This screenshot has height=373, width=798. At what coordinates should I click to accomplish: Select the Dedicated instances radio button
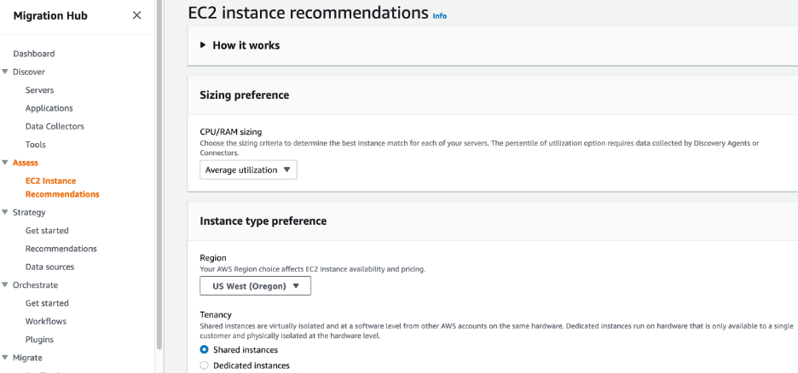click(204, 365)
